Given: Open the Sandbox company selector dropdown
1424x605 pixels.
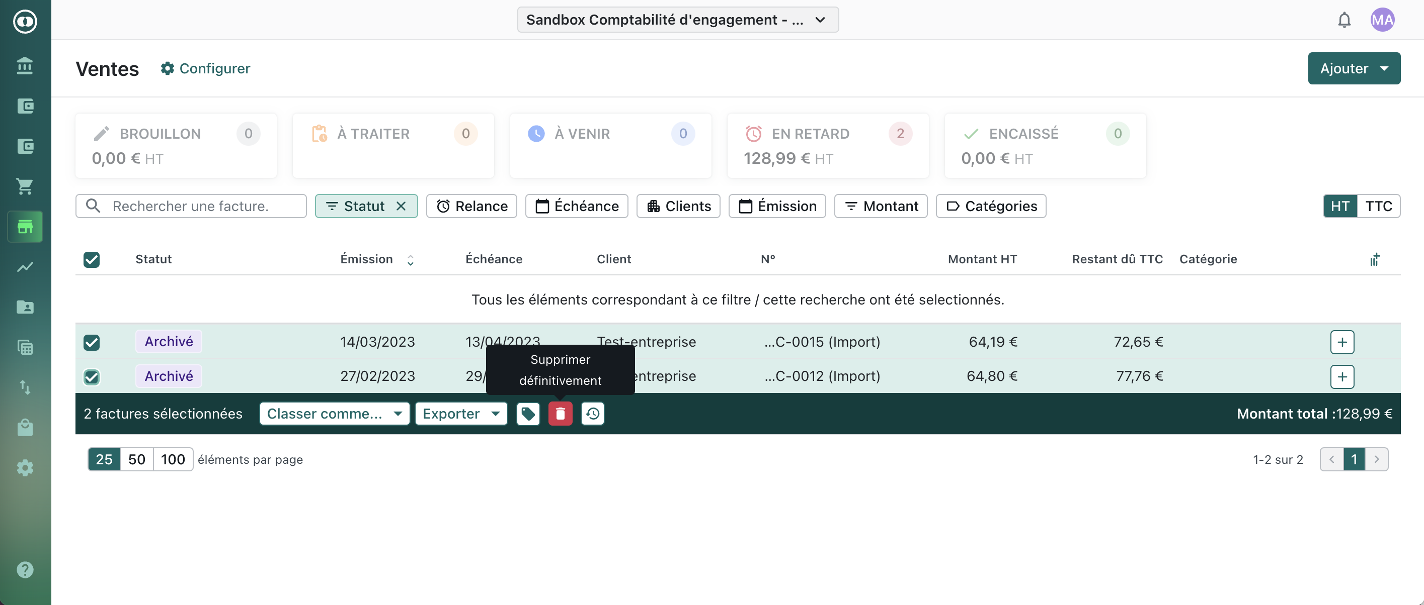Looking at the screenshot, I should (677, 20).
